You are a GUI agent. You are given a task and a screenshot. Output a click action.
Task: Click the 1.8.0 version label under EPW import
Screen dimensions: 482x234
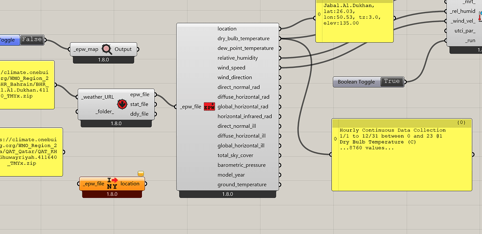pos(227,194)
